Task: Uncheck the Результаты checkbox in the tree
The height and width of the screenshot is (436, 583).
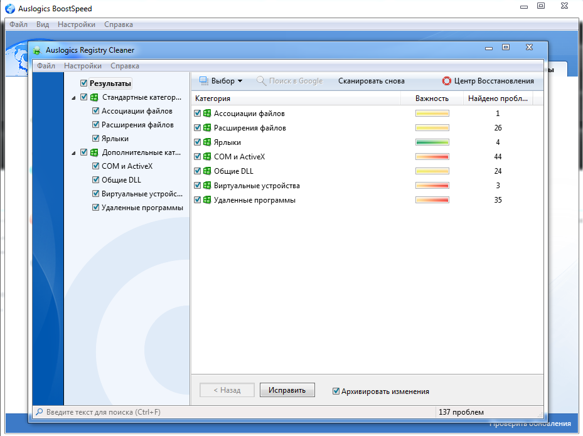Action: tap(83, 83)
